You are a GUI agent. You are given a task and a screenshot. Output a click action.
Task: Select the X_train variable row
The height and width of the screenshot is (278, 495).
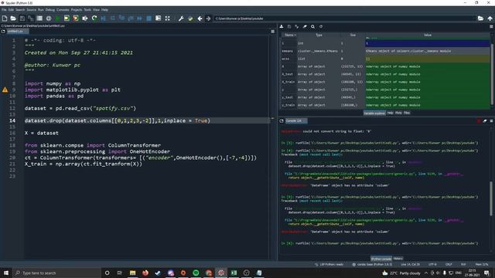pyautogui.click(x=385, y=82)
